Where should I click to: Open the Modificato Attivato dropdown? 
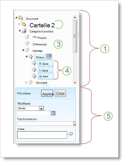click(x=42, y=108)
